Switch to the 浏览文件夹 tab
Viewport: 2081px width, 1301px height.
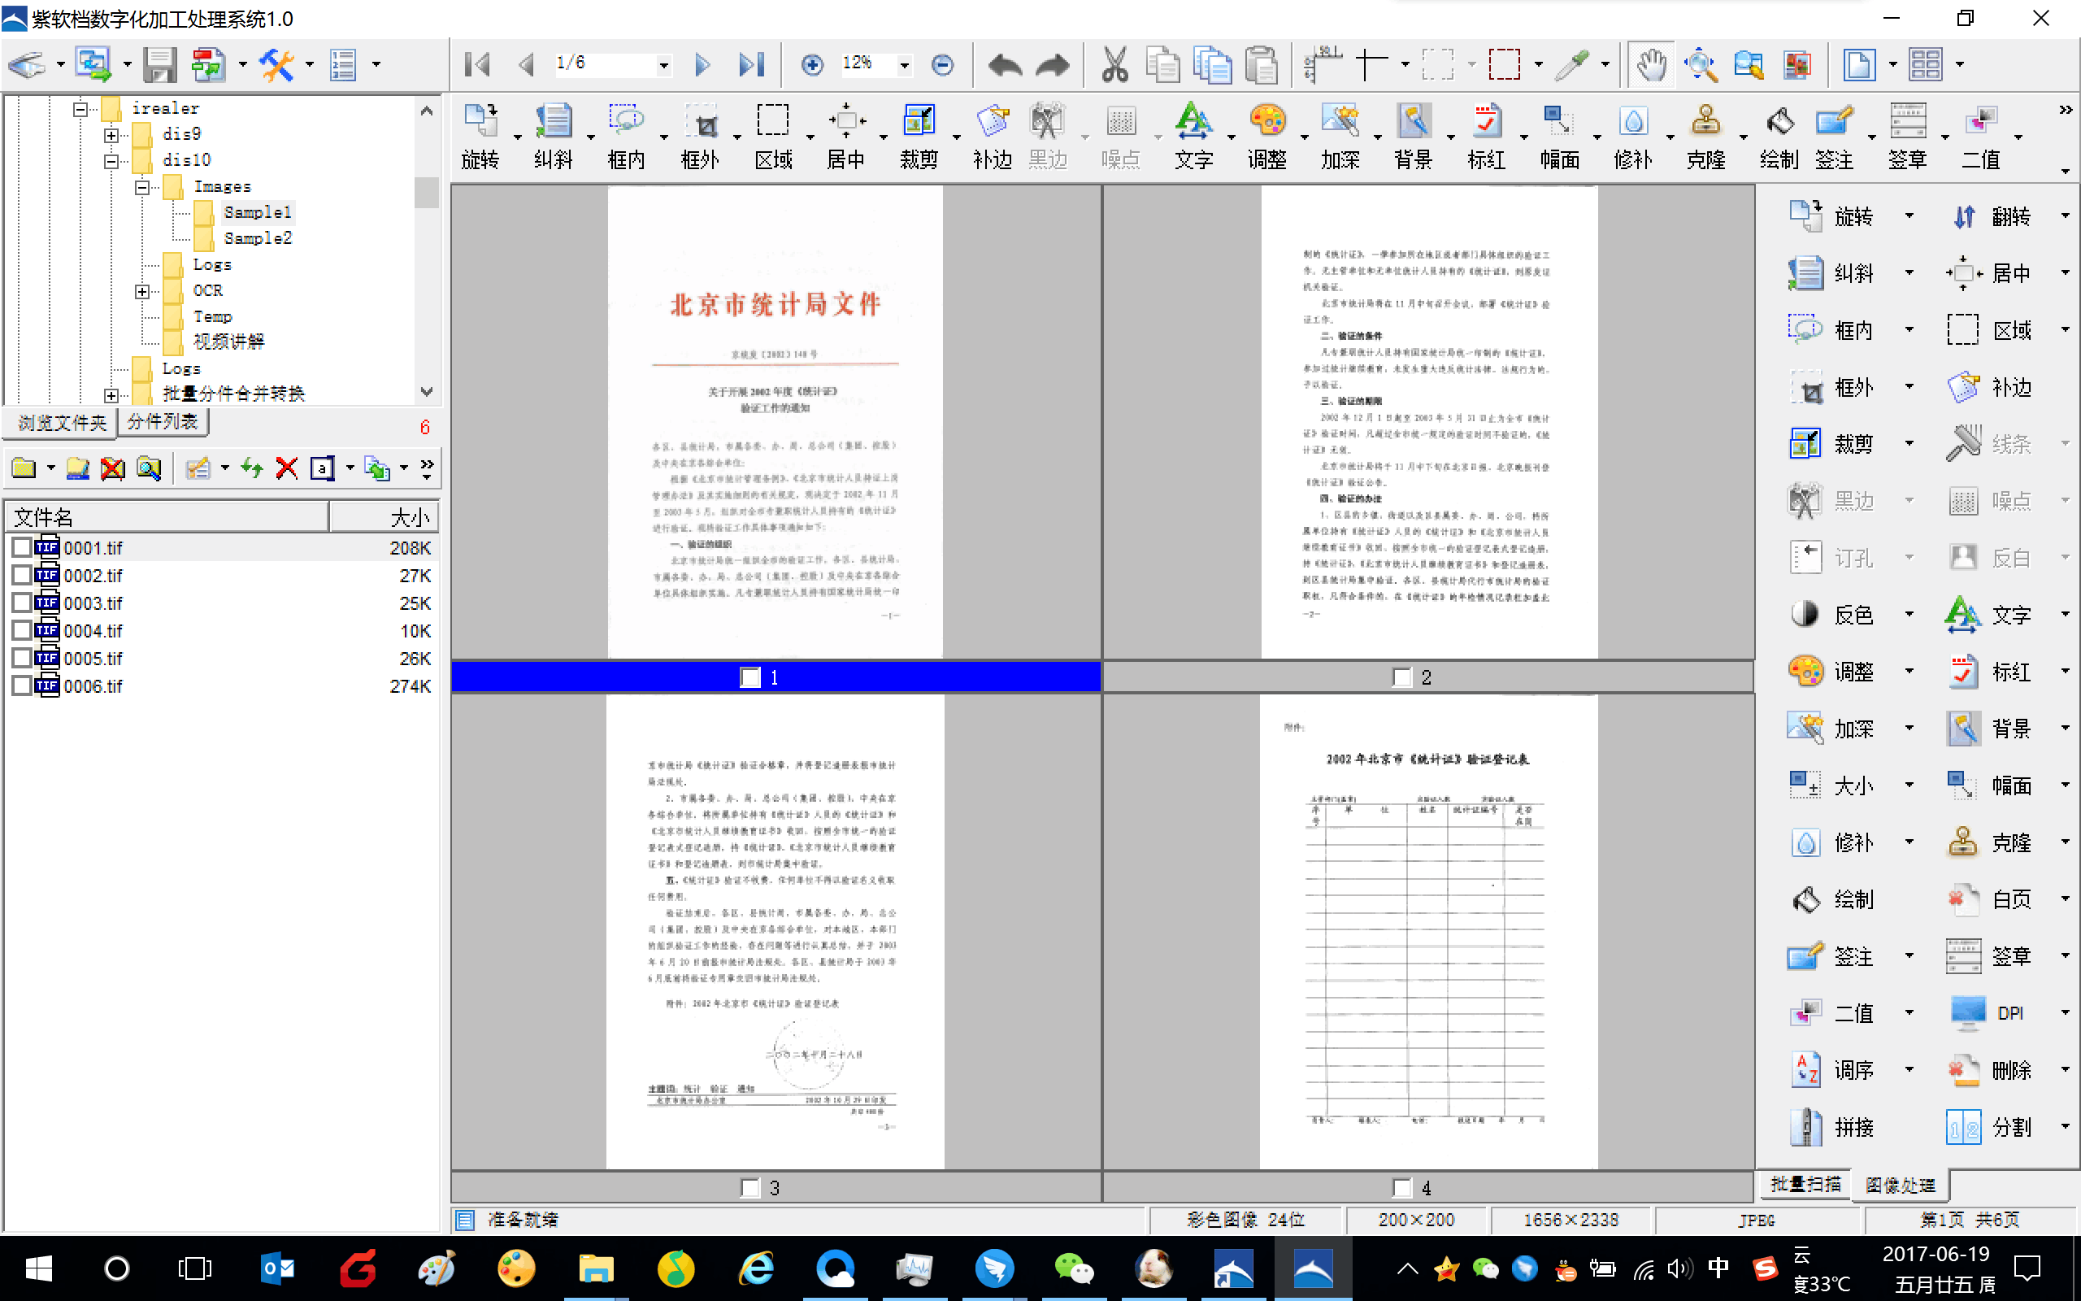[62, 423]
